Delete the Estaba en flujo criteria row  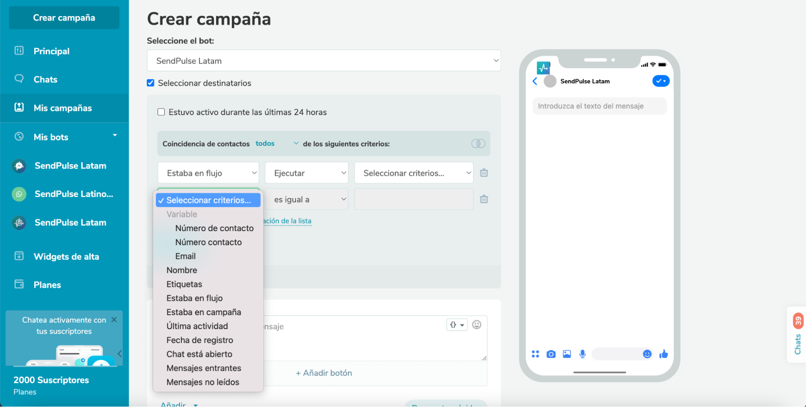pyautogui.click(x=484, y=173)
